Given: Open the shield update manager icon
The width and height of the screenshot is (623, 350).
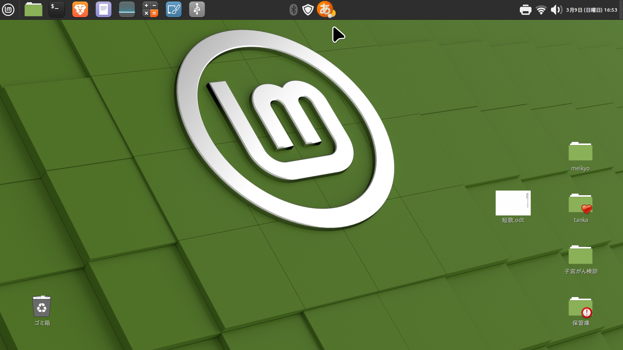Looking at the screenshot, I should tap(308, 10).
